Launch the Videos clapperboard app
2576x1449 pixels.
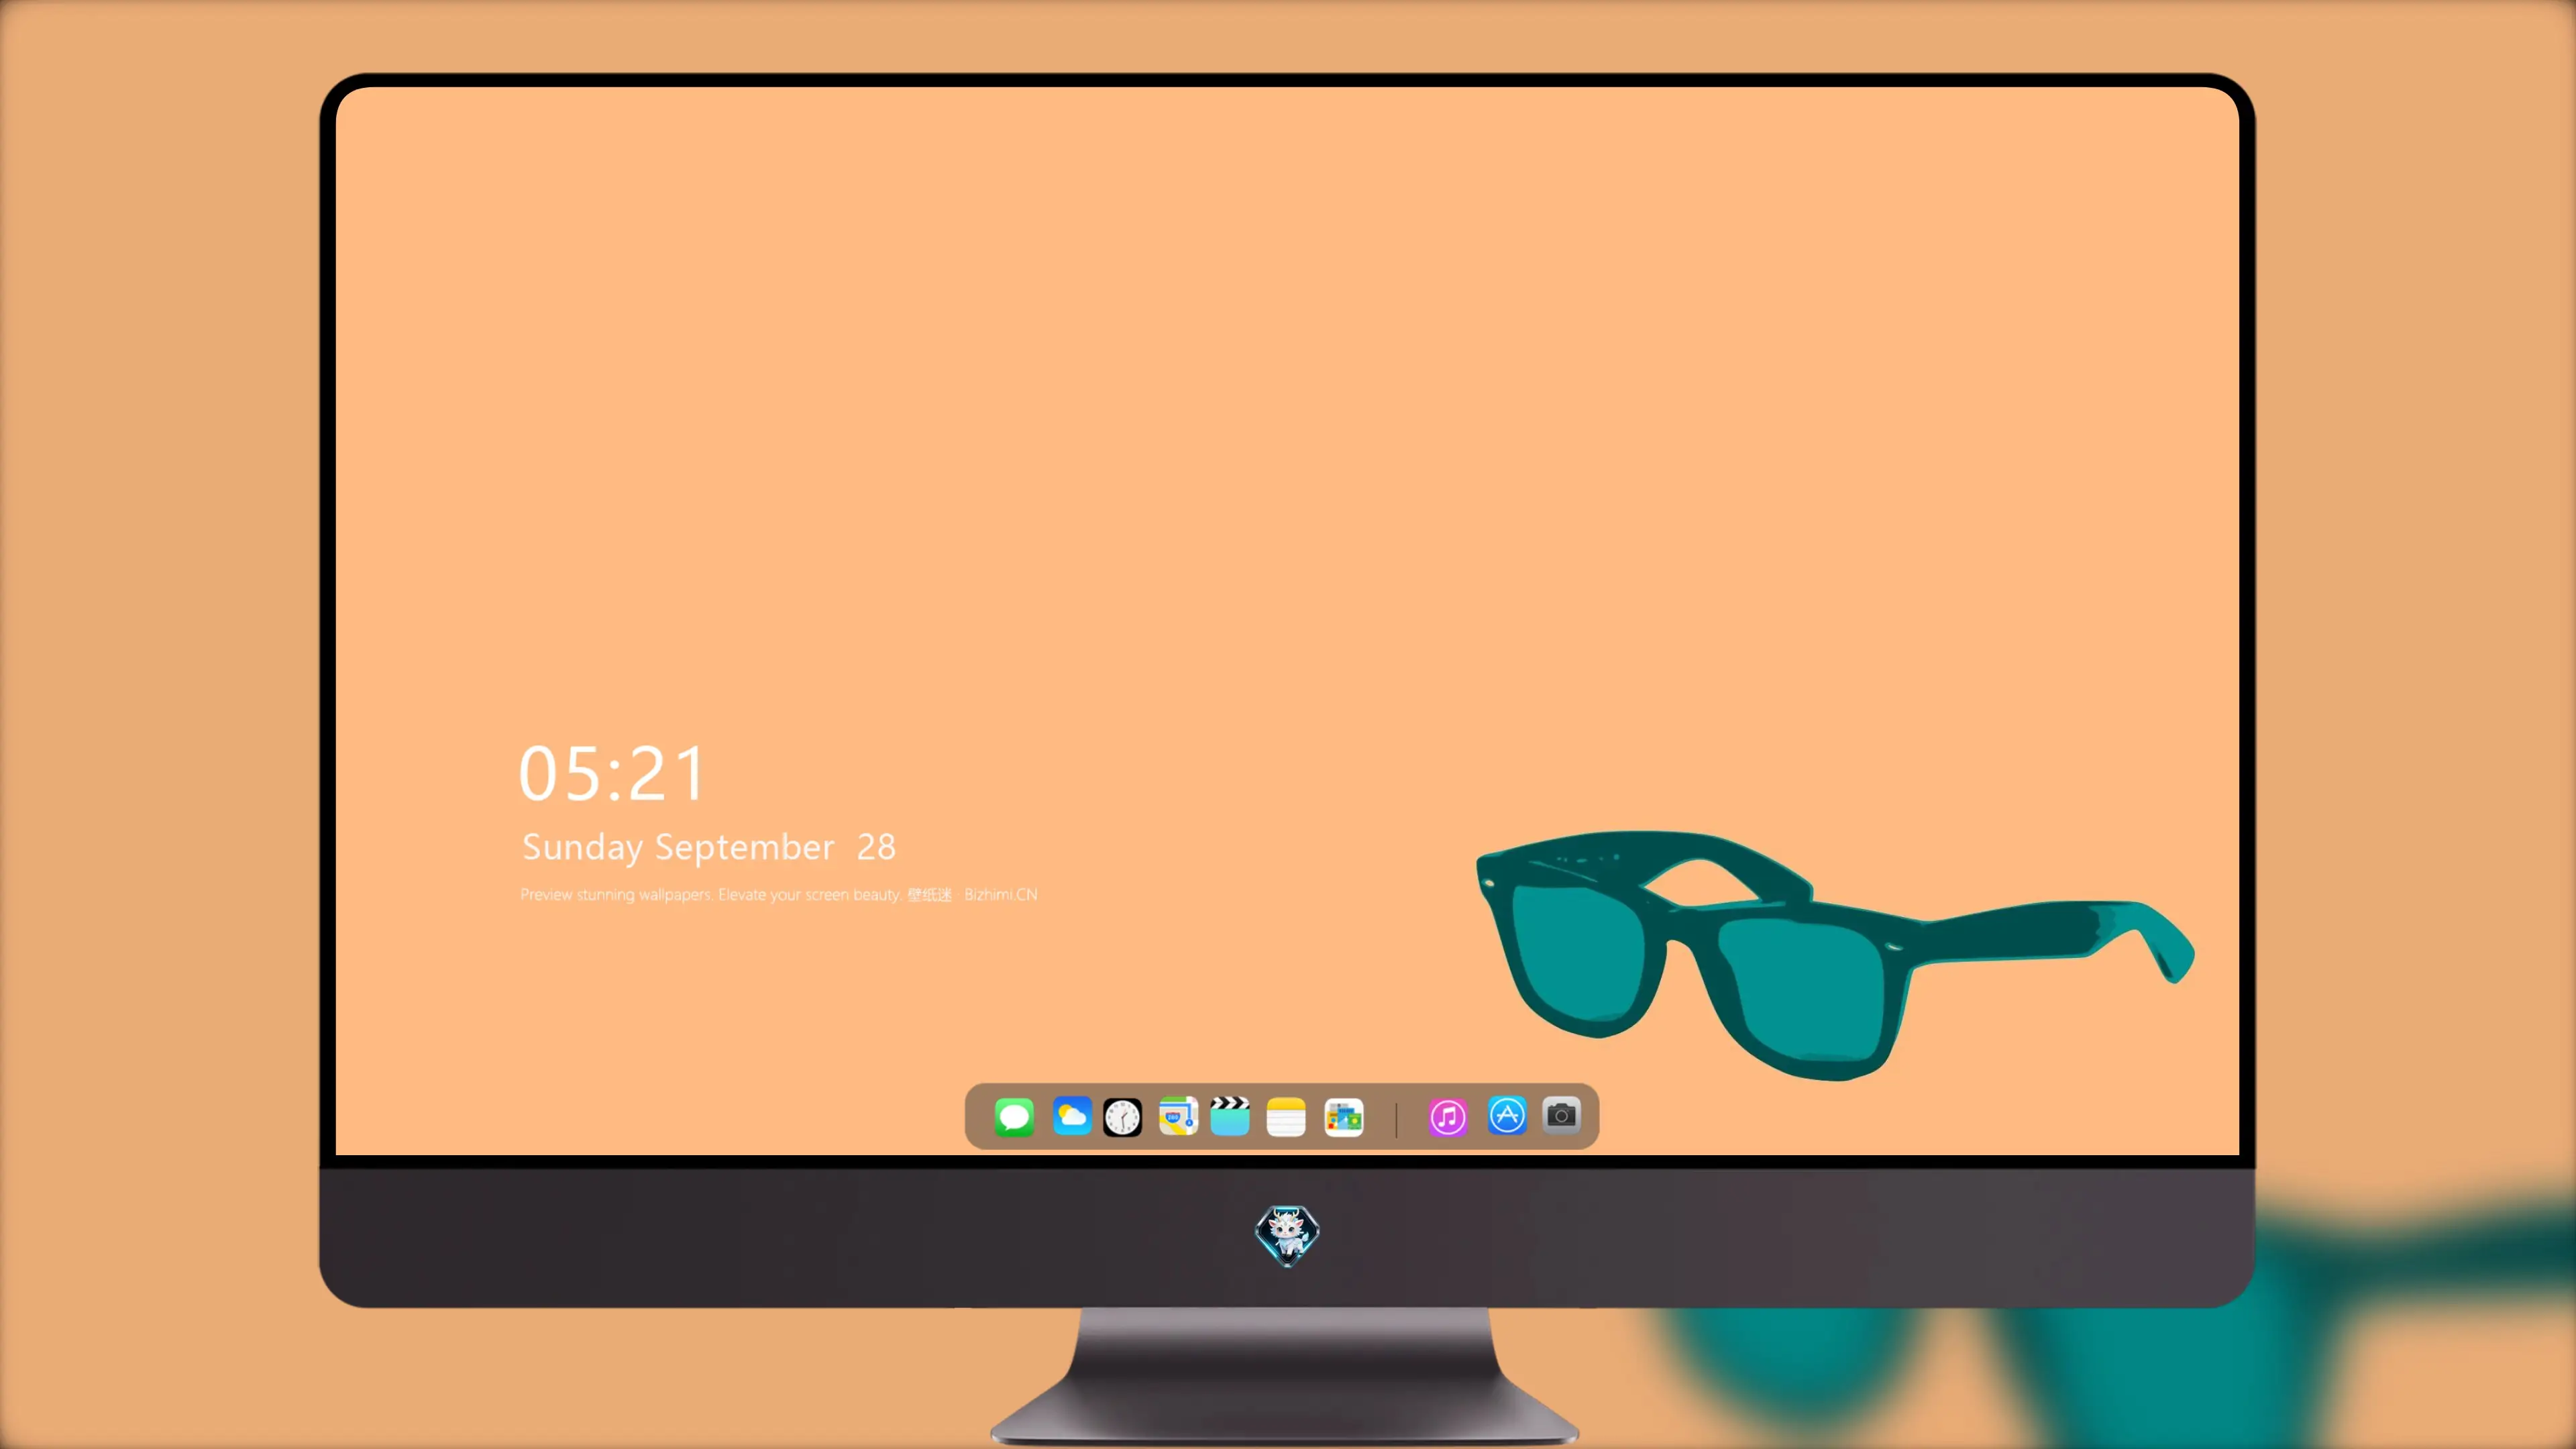click(x=1230, y=1116)
